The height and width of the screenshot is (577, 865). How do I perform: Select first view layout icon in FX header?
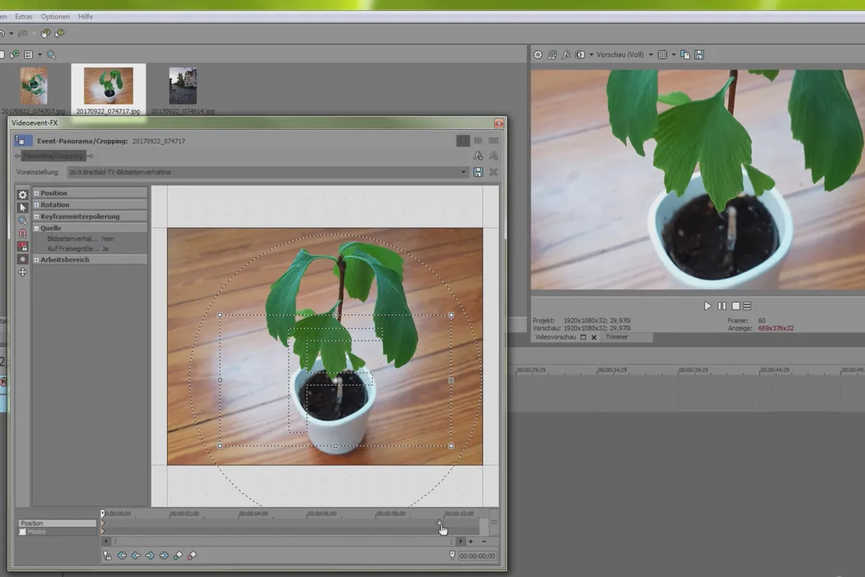point(463,141)
